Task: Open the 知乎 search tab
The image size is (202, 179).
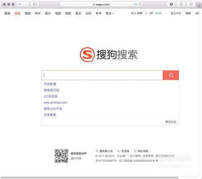Action: (x=38, y=13)
